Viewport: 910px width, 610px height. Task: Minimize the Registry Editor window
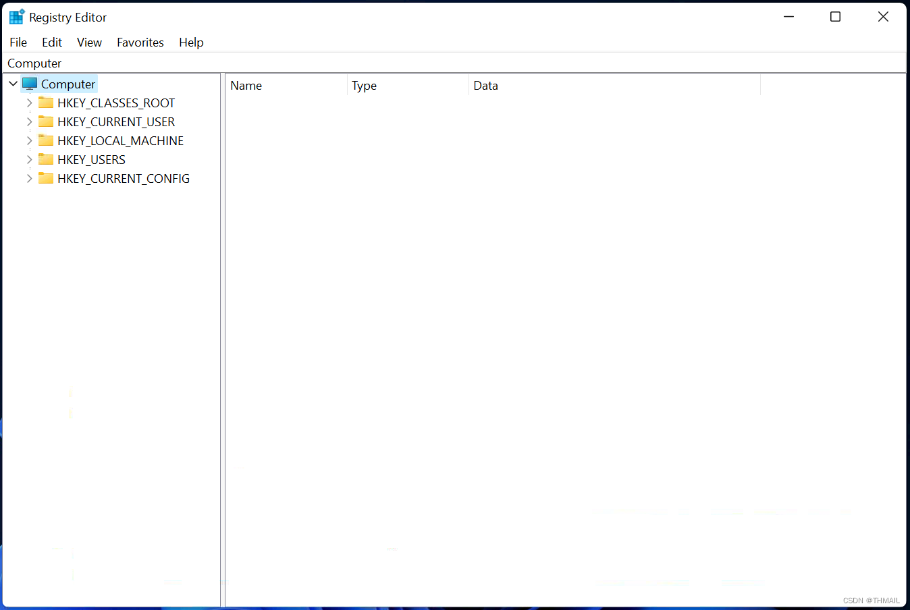788,17
